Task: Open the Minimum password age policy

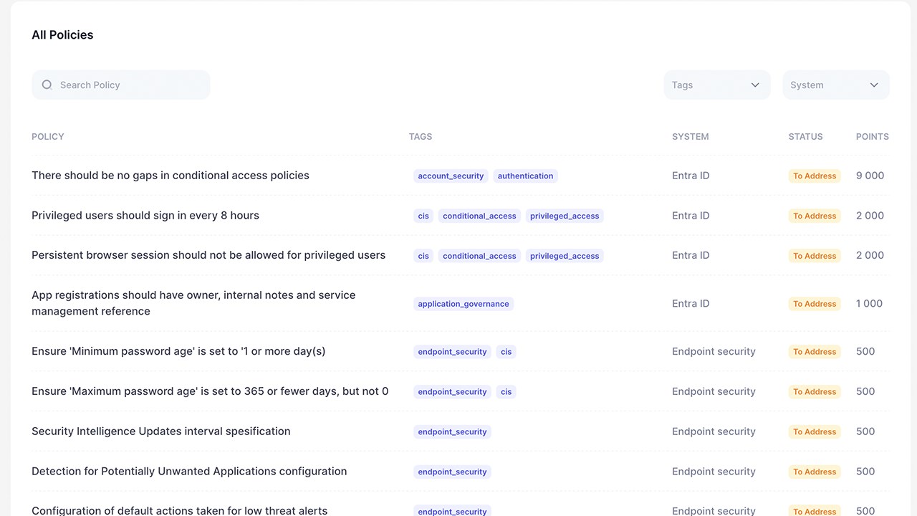Action: click(178, 351)
